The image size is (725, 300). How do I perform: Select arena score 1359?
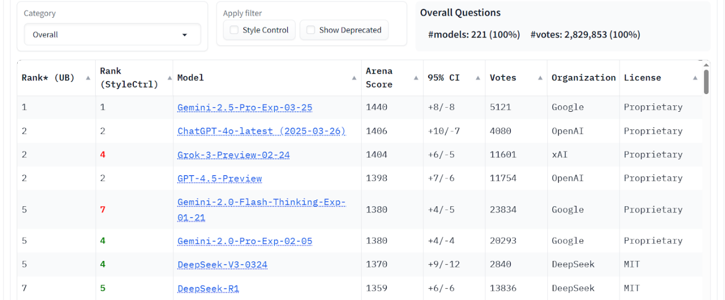(x=376, y=288)
